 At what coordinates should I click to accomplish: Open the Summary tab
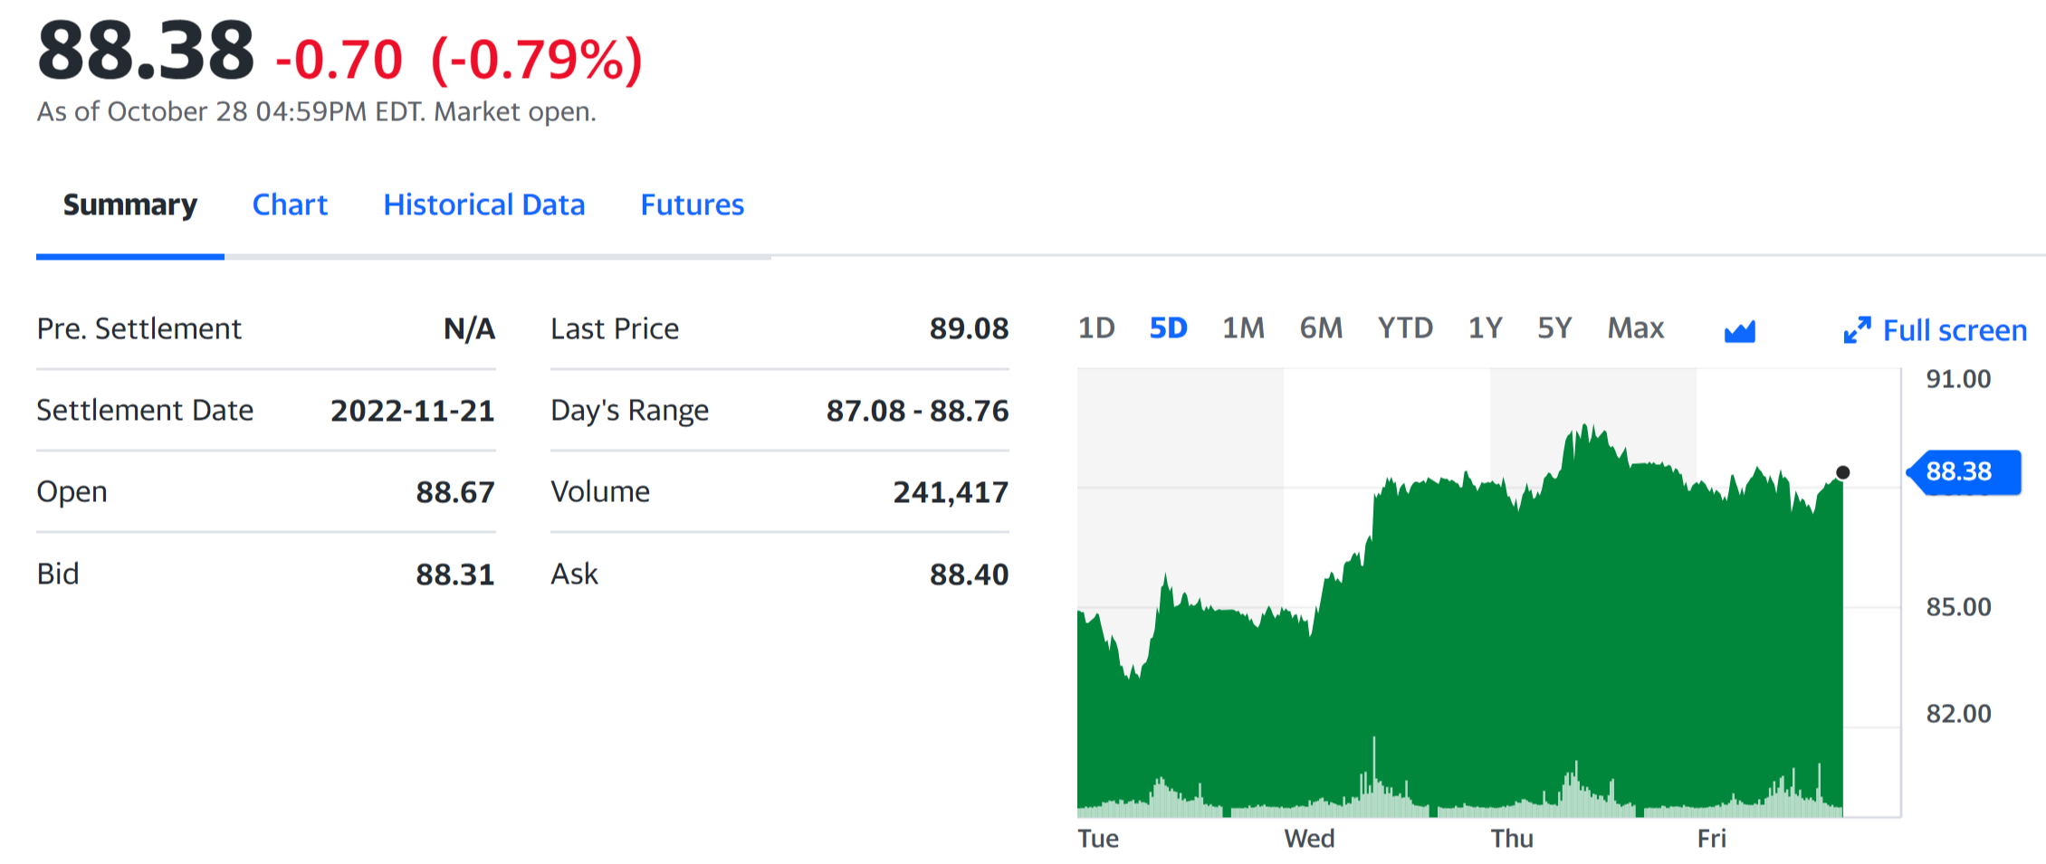[x=130, y=205]
